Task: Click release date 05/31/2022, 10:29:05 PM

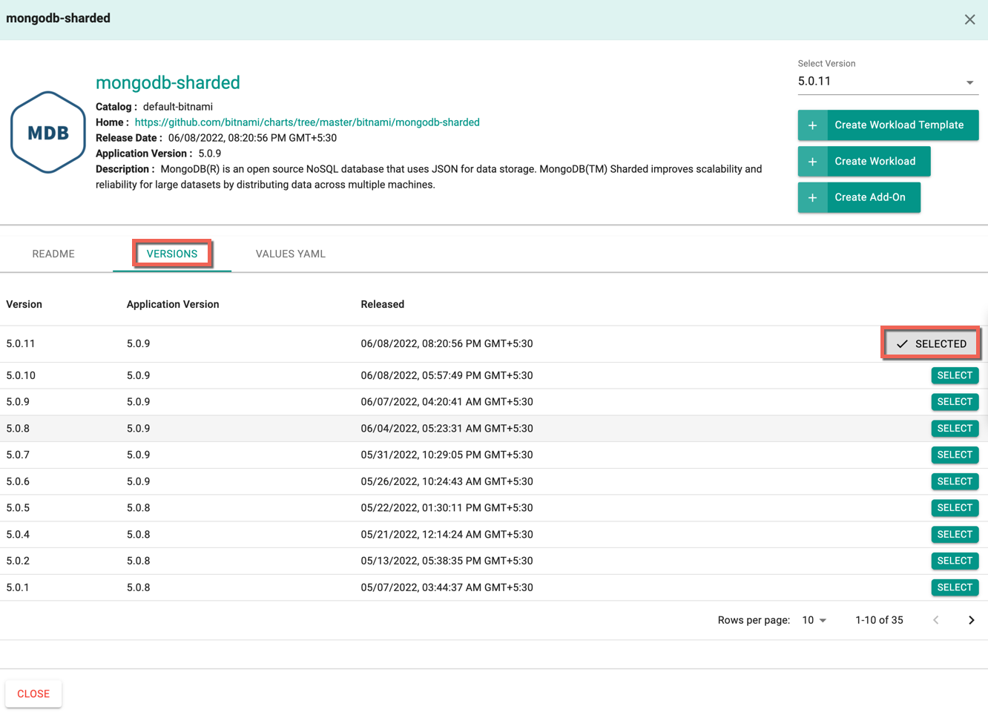Action: click(447, 455)
